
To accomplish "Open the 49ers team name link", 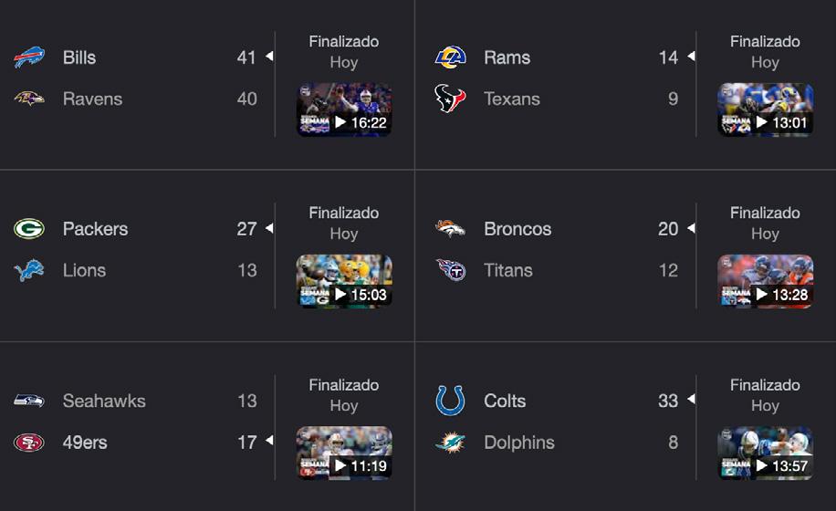I will click(x=85, y=443).
